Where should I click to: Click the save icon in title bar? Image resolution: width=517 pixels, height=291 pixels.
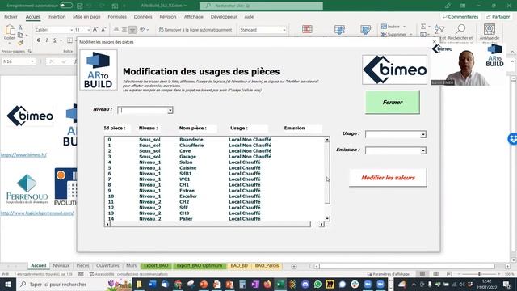(x=80, y=6)
